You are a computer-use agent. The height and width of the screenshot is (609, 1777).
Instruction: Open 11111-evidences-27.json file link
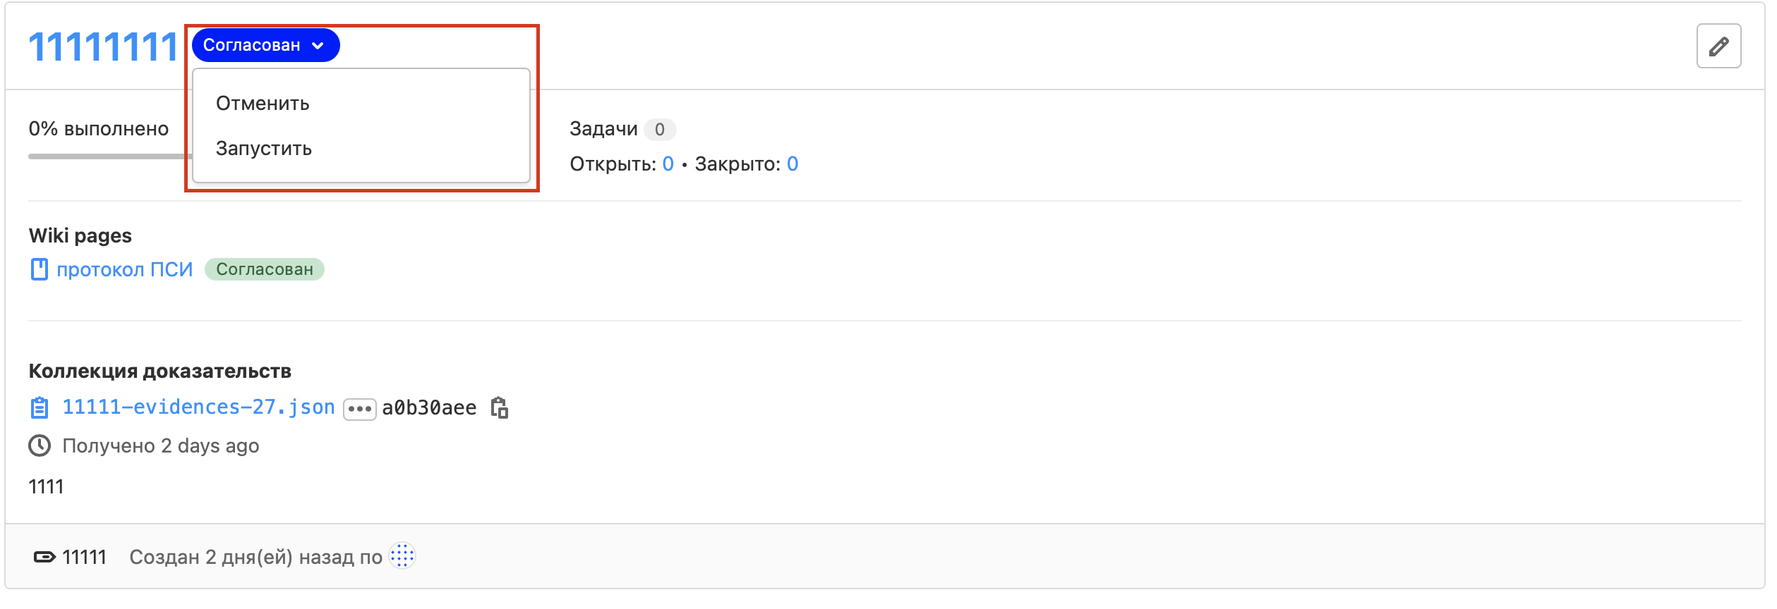click(x=198, y=407)
